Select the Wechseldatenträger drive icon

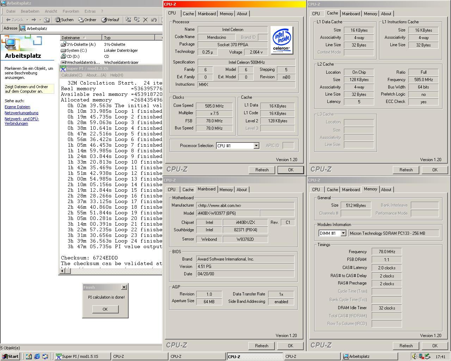point(63,62)
